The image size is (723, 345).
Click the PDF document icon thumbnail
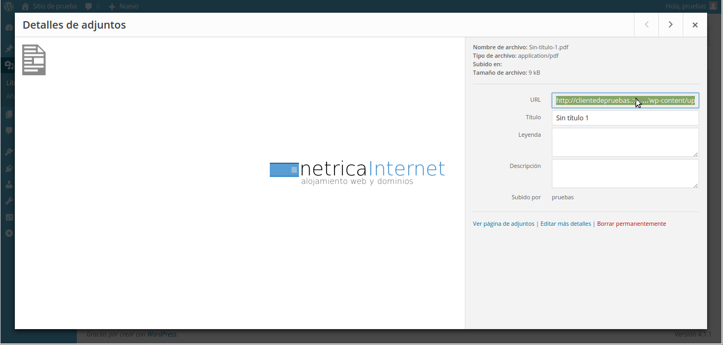coord(34,60)
